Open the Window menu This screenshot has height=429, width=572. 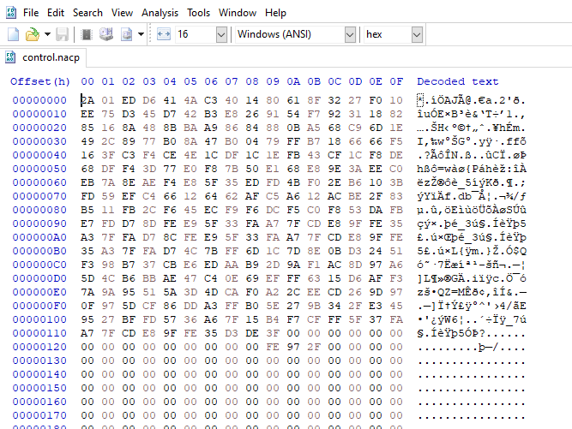tap(238, 13)
